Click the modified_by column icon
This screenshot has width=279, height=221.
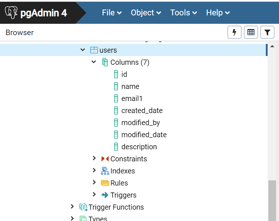pyautogui.click(x=116, y=123)
